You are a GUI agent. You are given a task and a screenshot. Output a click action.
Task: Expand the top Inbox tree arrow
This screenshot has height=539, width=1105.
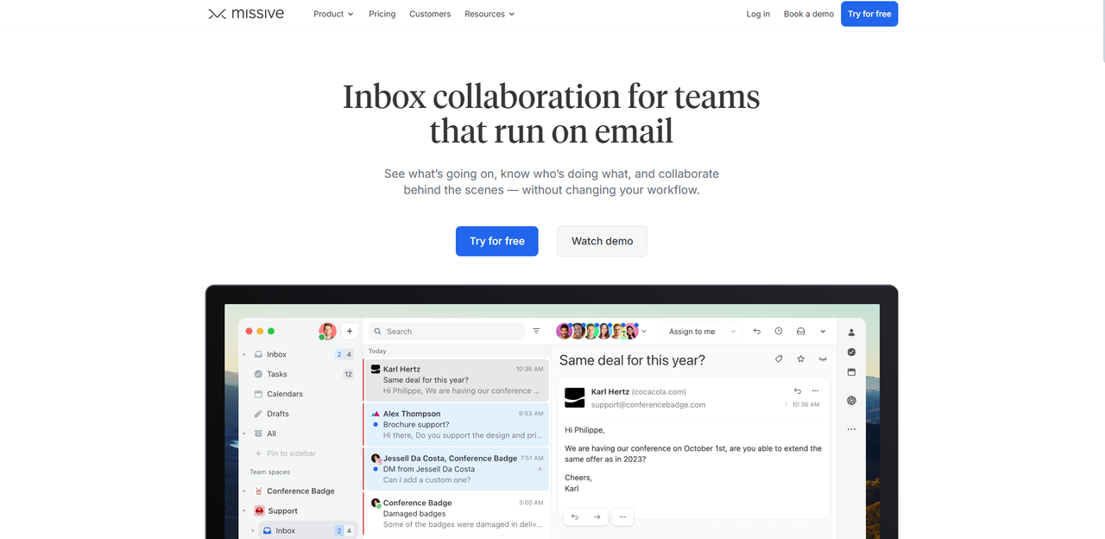tap(244, 354)
